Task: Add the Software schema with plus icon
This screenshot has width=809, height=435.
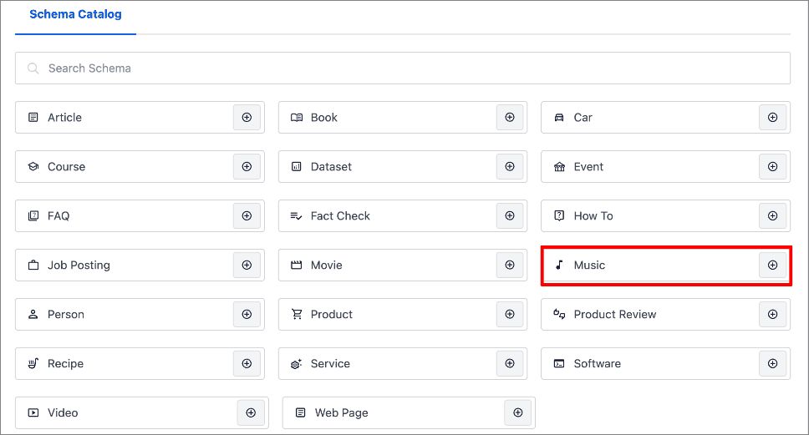Action: (772, 363)
